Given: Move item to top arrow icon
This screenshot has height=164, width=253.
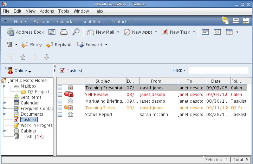Looking at the screenshot, I should click(11, 57).
